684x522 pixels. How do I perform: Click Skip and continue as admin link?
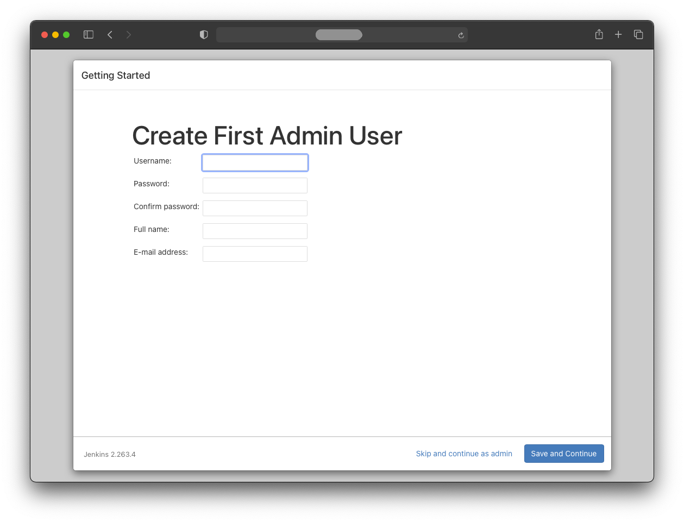tap(464, 454)
